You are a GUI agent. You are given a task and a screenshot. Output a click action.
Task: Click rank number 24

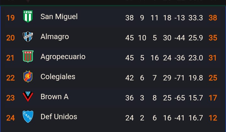coord(10,118)
